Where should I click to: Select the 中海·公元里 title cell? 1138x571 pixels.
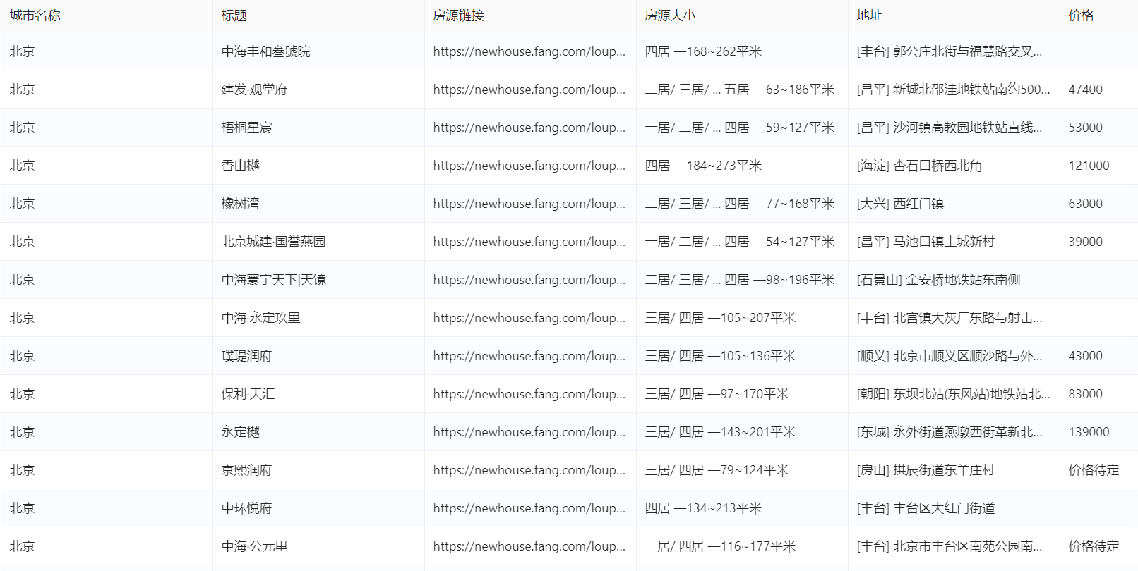255,546
